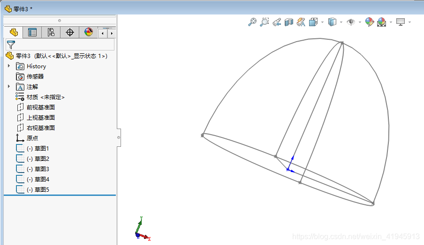The image size is (424, 245).
Task: Select the 右视基准面 right plane
Action: [x=40, y=128]
